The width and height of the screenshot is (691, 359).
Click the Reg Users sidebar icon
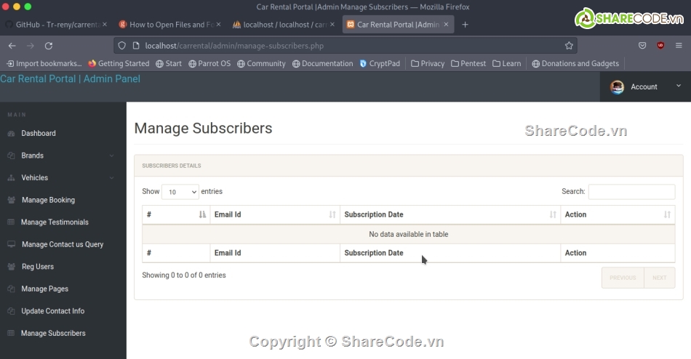coord(11,267)
